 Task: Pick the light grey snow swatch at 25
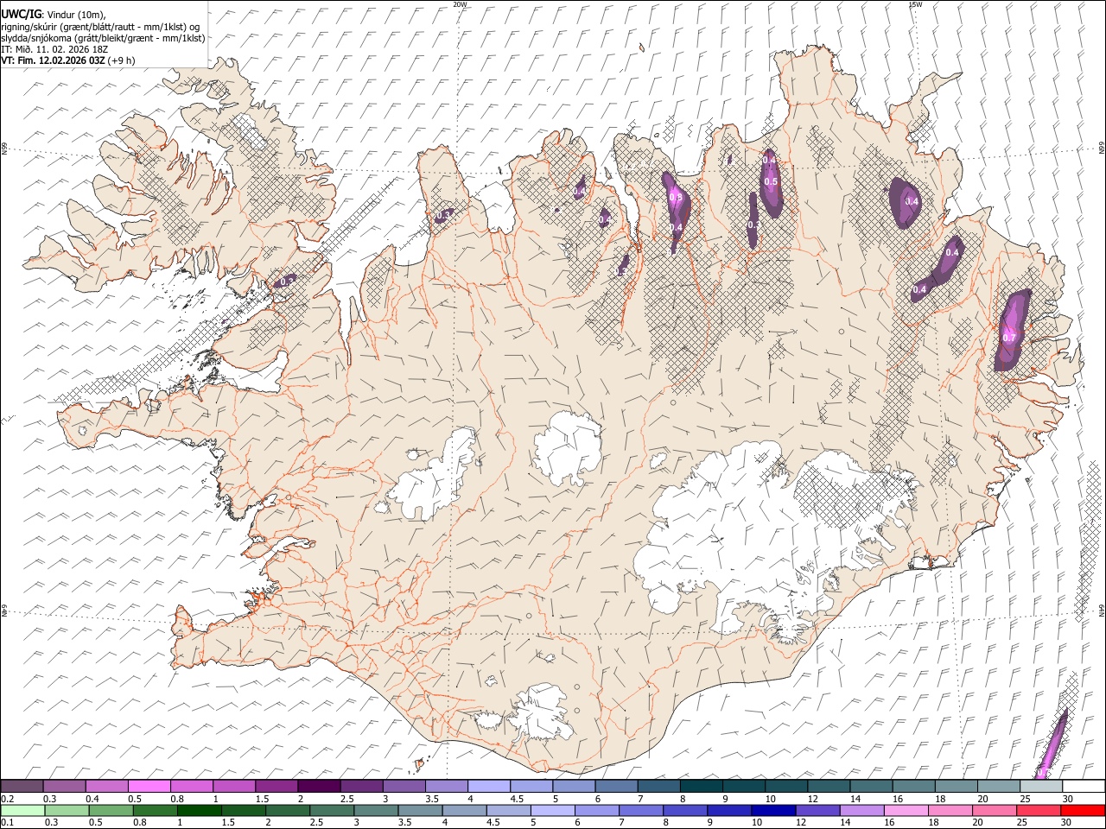pos(1041,786)
